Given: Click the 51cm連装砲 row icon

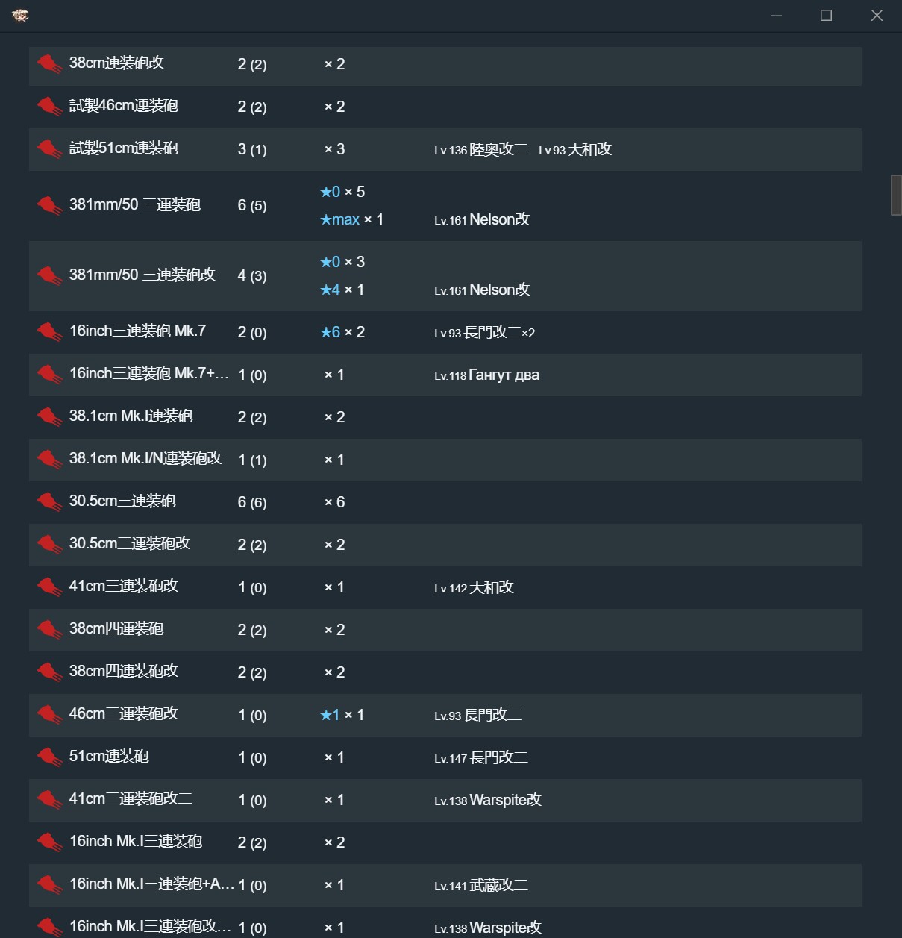Looking at the screenshot, I should pos(49,757).
